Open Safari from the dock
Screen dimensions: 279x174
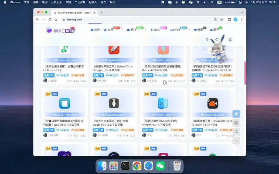148,166
